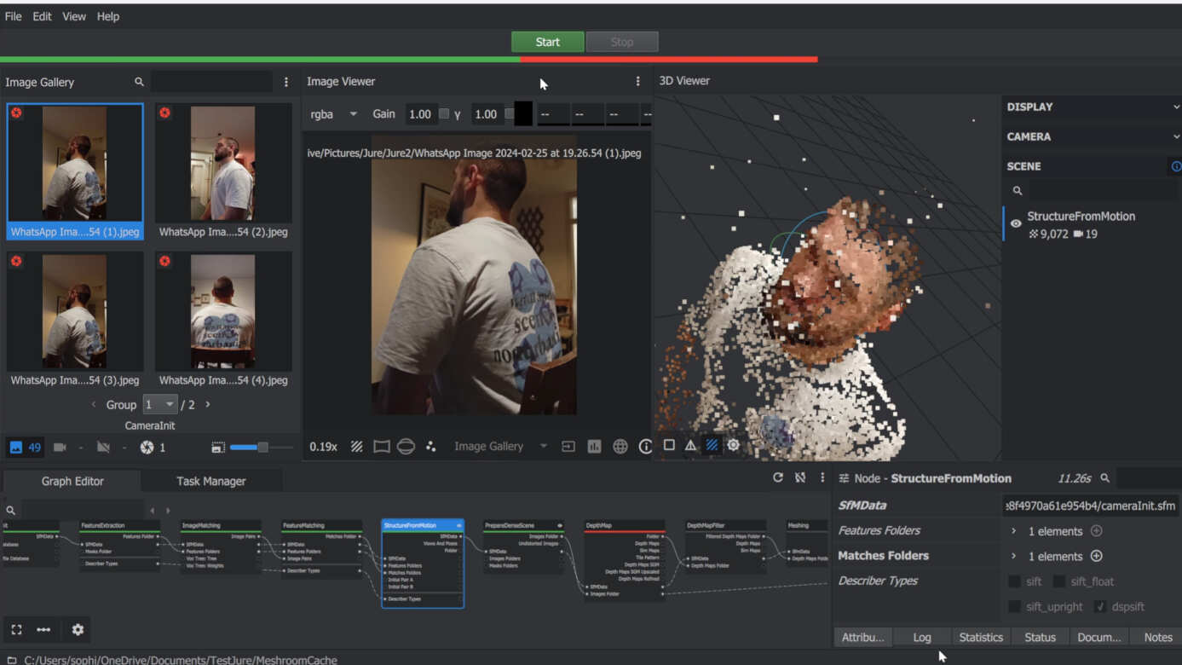Image resolution: width=1182 pixels, height=665 pixels.
Task: Click the green Start button
Action: pos(548,42)
